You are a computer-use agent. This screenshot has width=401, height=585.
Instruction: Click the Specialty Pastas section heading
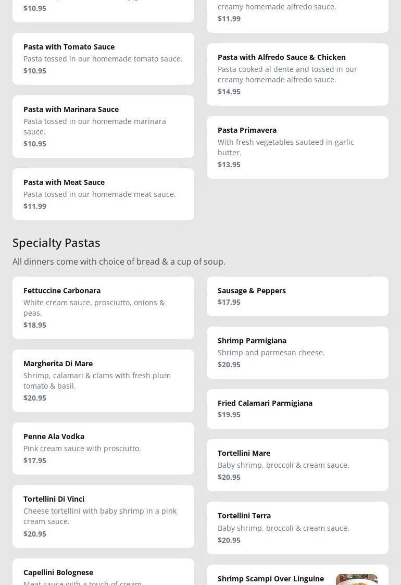pyautogui.click(x=56, y=242)
